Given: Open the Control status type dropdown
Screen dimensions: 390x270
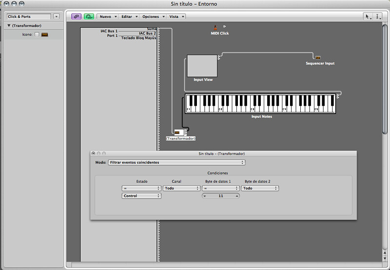Looking at the screenshot, I should tap(141, 196).
